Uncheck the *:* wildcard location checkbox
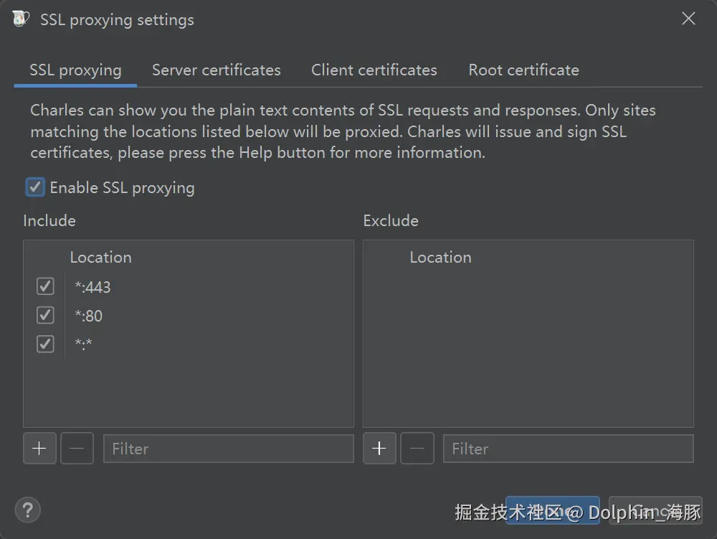This screenshot has height=539, width=717. [45, 345]
